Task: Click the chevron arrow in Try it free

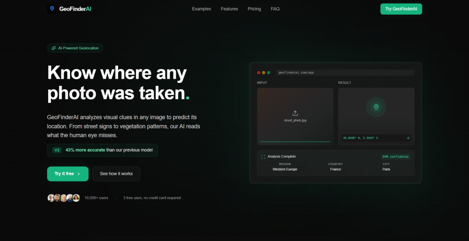Action: (x=79, y=174)
